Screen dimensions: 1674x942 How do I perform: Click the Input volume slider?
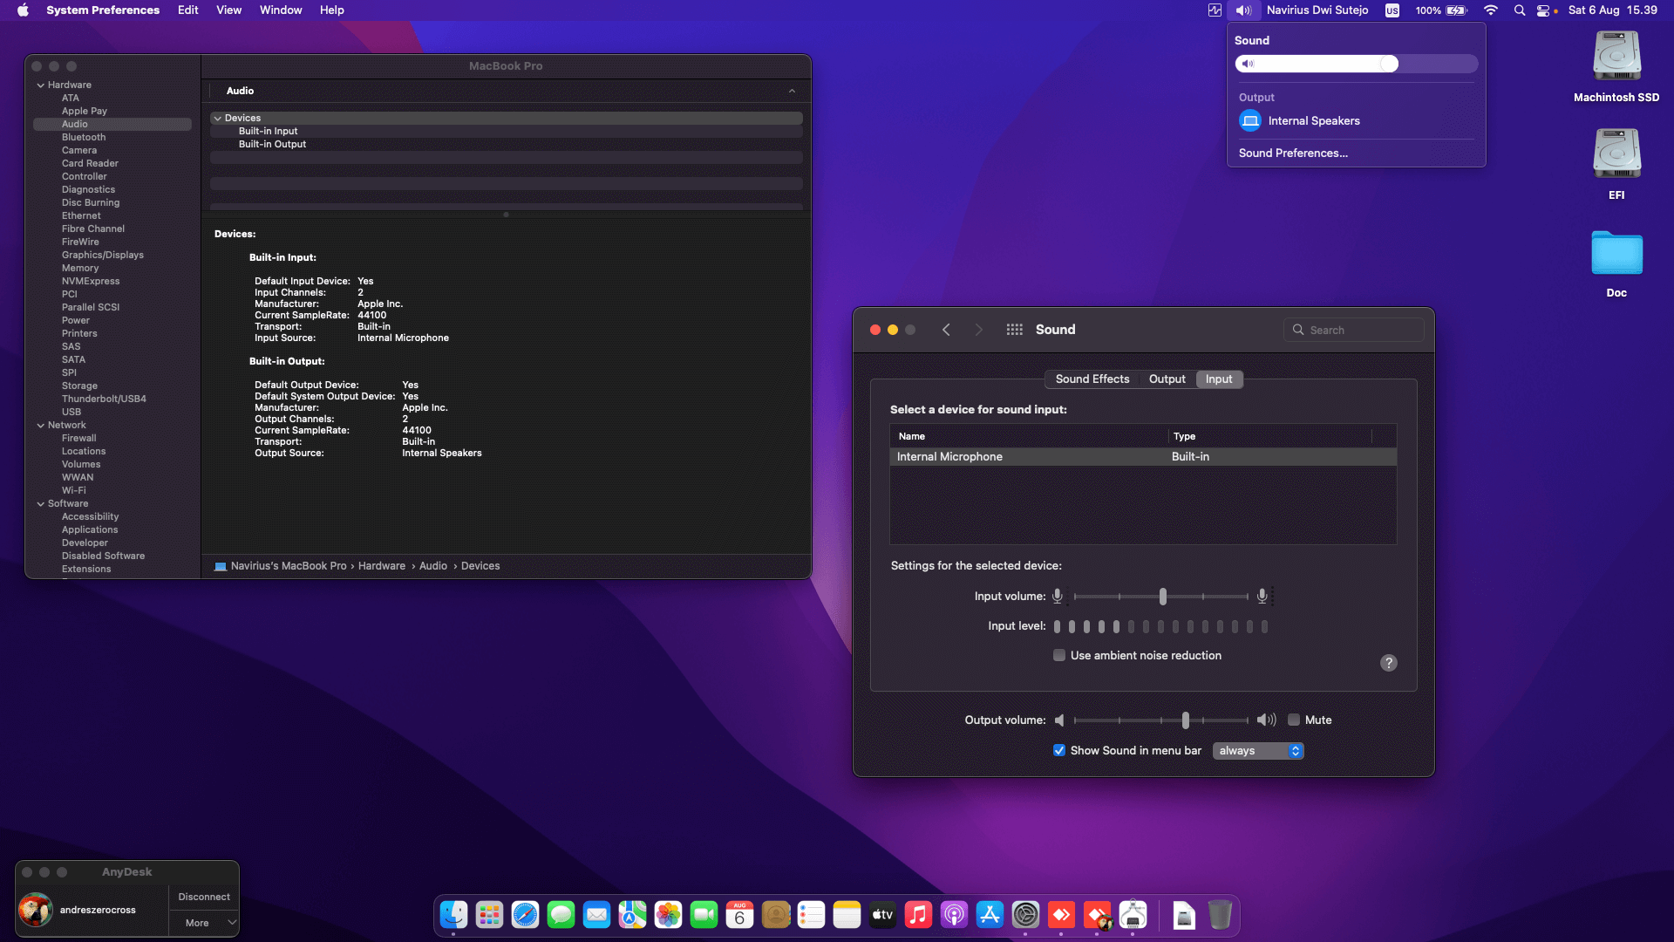1162,597
